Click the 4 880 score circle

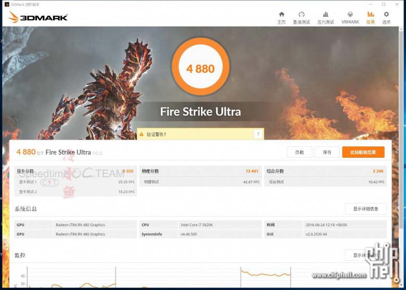(x=200, y=69)
